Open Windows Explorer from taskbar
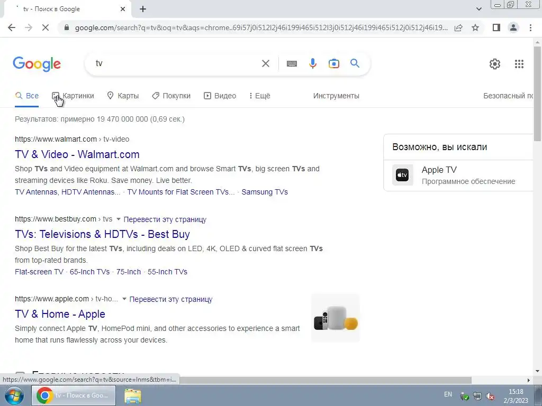Viewport: 542px width, 406px height. click(x=133, y=395)
